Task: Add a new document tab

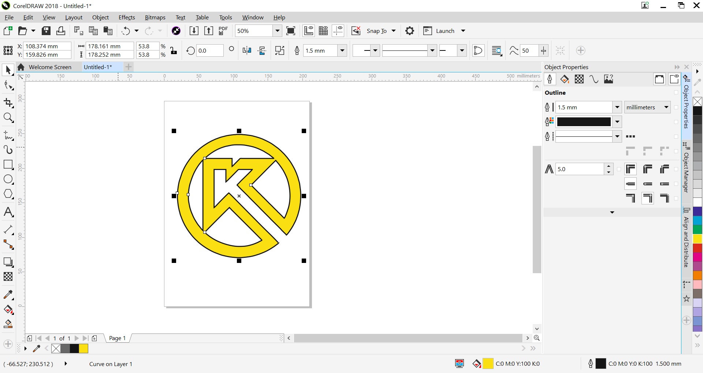Action: pyautogui.click(x=129, y=67)
